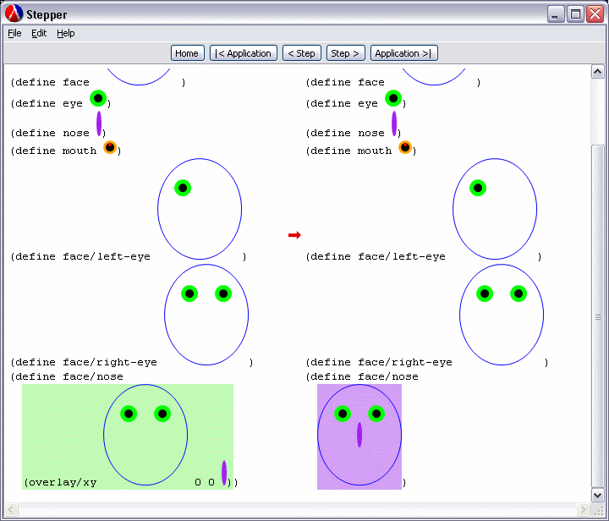Viewport: 609px width, 521px height.
Task: Open the Help menu
Action: [x=66, y=33]
